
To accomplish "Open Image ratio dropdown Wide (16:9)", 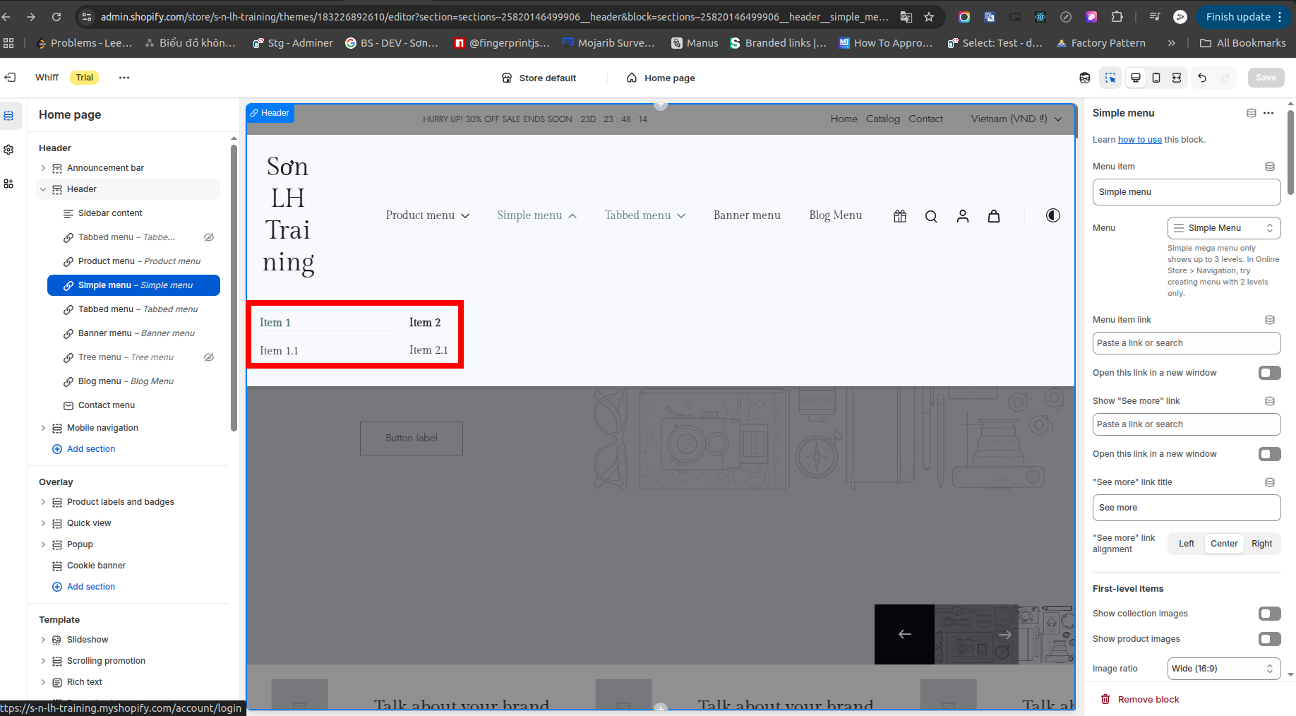I will (x=1224, y=669).
